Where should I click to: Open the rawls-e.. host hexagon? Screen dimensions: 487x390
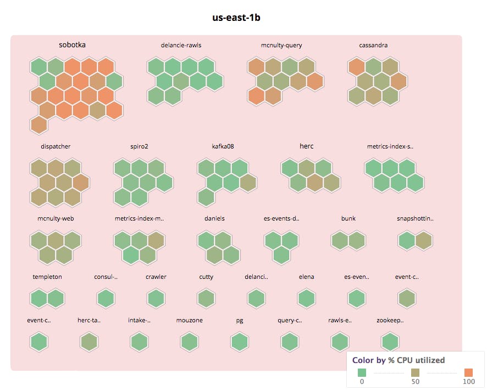point(340,342)
